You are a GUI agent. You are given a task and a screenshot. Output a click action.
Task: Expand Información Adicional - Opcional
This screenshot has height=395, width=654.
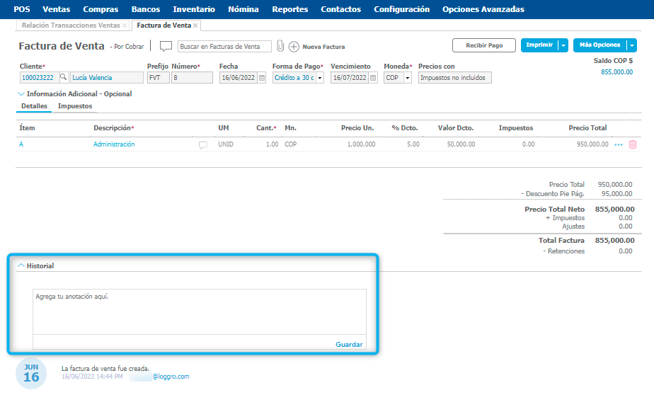coord(21,93)
